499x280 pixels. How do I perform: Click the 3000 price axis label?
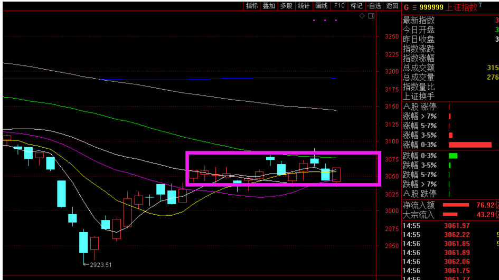point(392,211)
